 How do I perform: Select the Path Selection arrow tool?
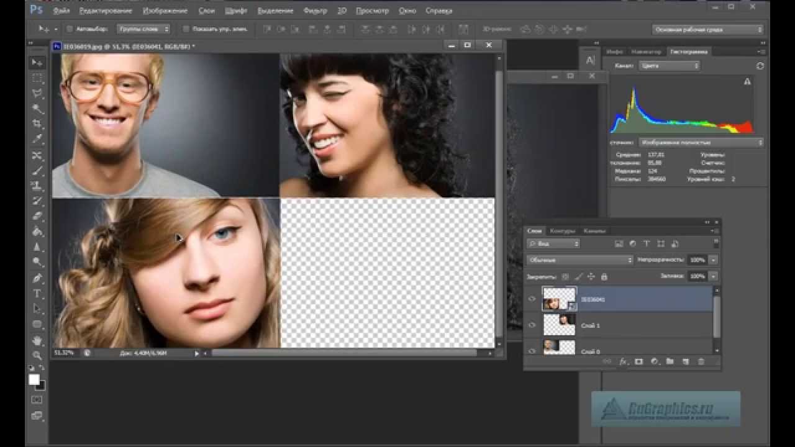[x=37, y=309]
